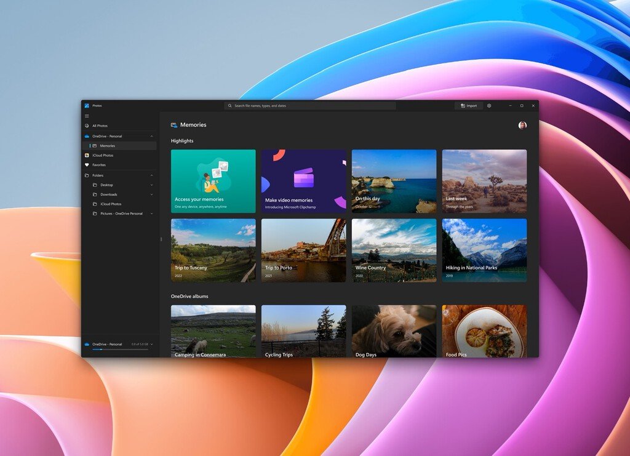This screenshot has width=630, height=456.
Task: Open the hamburger navigation menu icon
Action: (x=87, y=116)
